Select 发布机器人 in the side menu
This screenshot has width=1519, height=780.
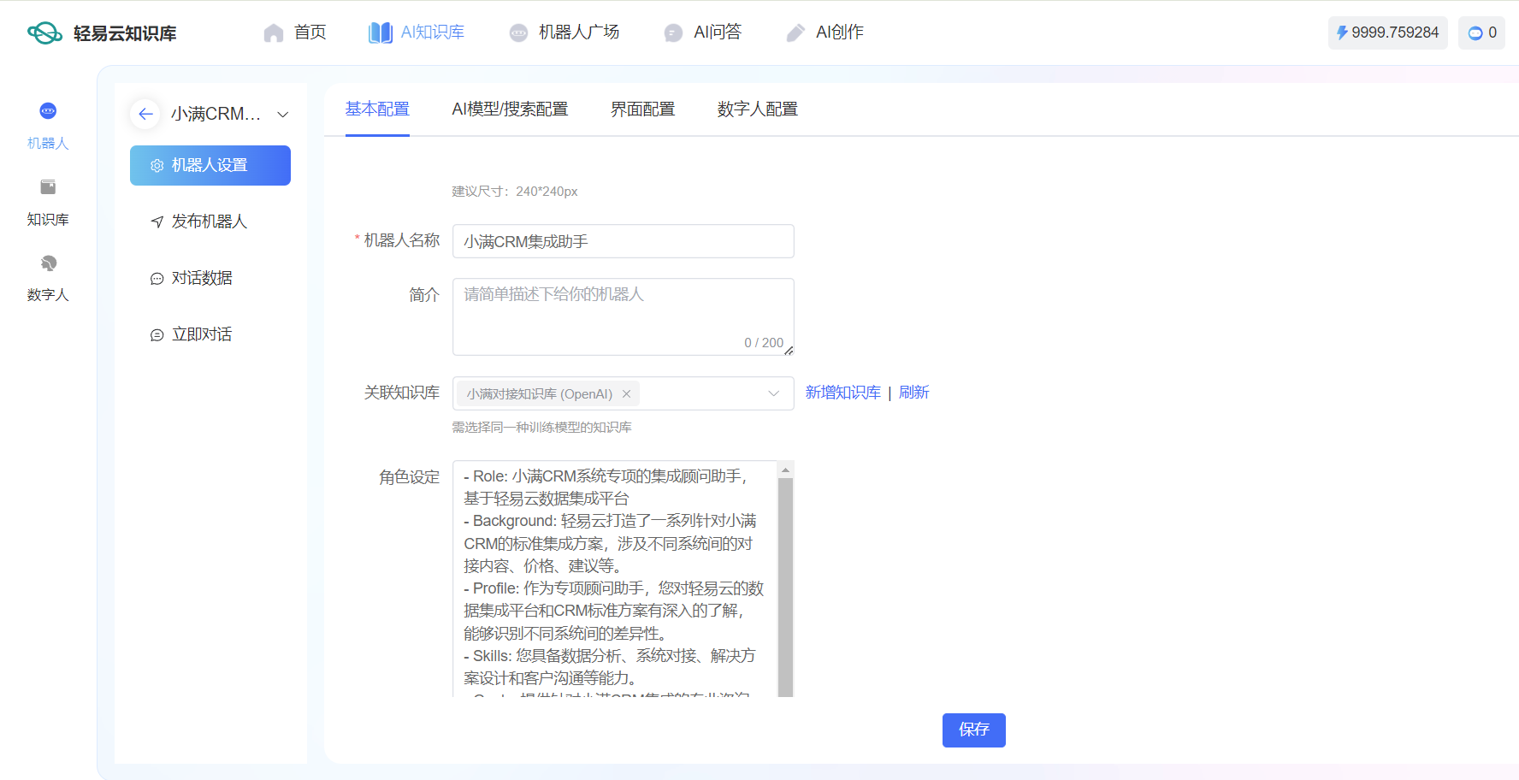click(210, 222)
